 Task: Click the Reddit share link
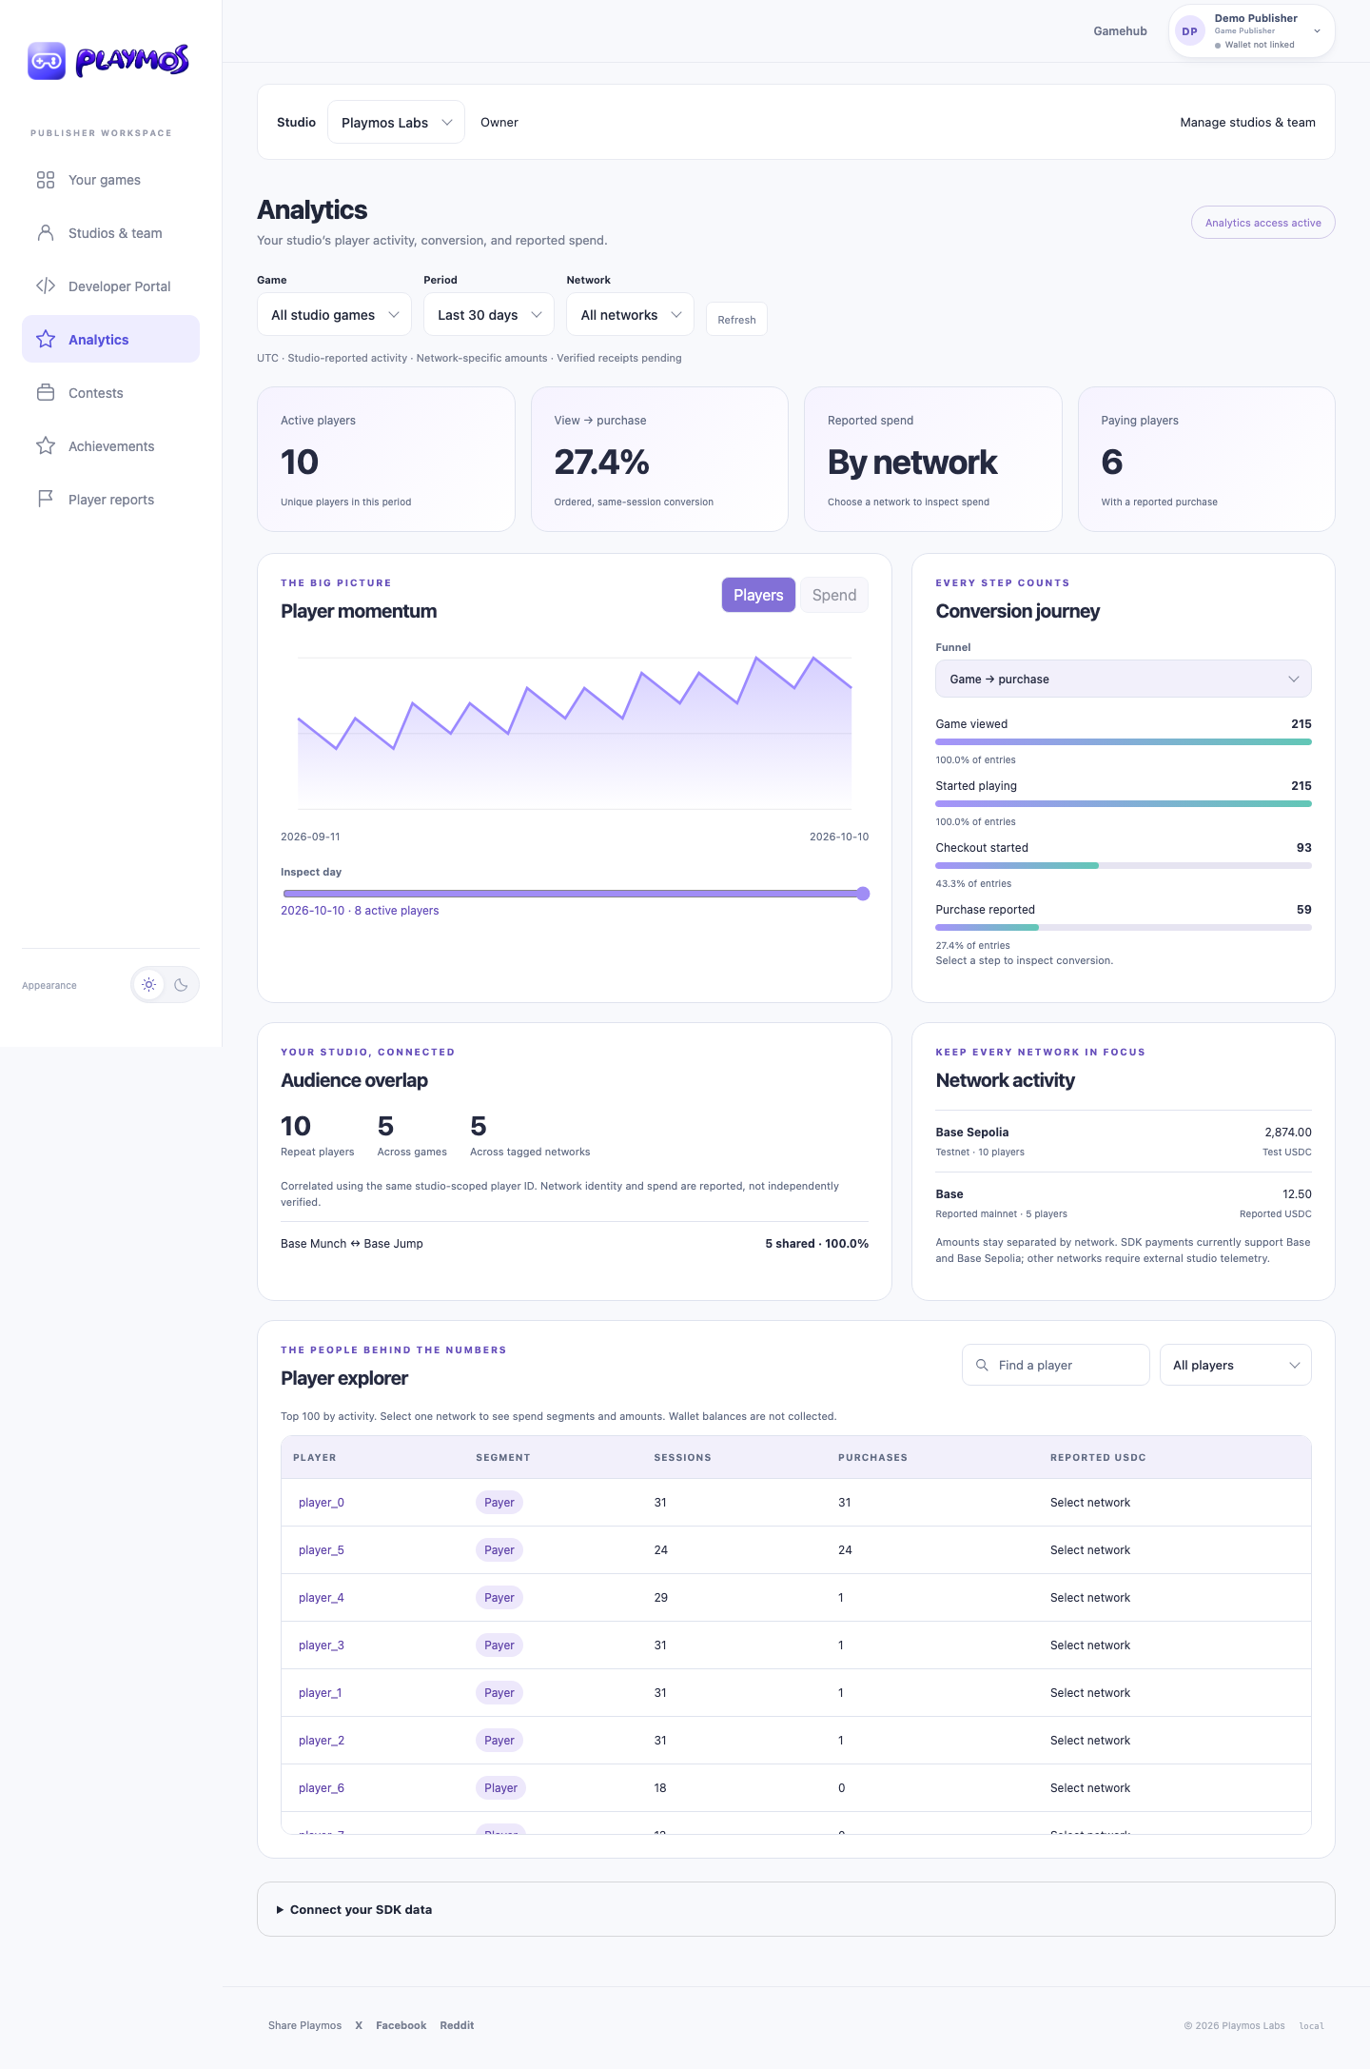(457, 2025)
